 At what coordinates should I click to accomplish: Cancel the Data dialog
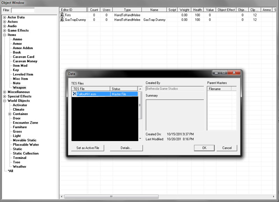[x=227, y=148]
